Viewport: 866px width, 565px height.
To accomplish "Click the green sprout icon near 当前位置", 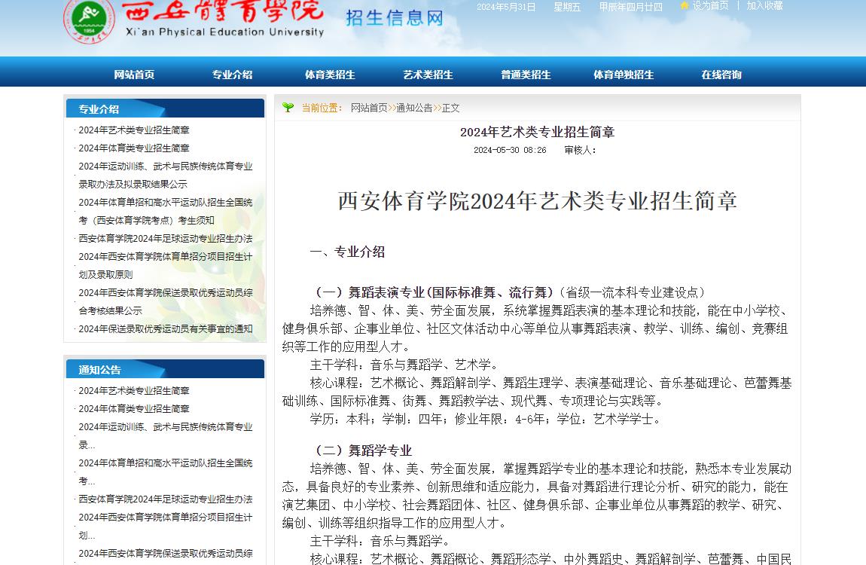I will tap(288, 107).
